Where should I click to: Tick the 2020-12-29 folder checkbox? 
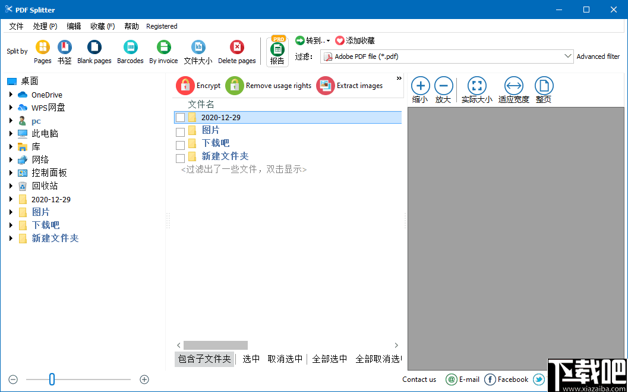click(180, 117)
